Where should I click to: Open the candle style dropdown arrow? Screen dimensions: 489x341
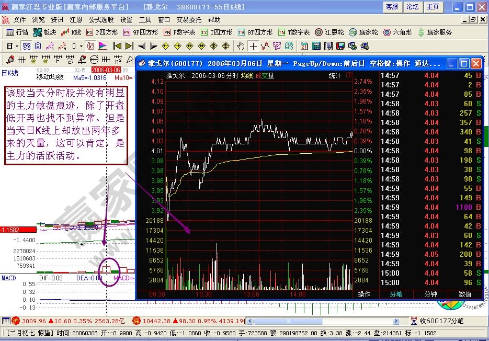(x=80, y=46)
